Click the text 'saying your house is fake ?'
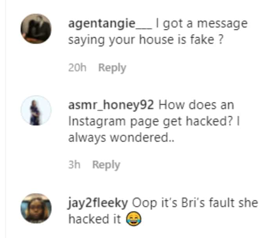Image resolution: width=266 pixels, height=238 pixels. [x=146, y=40]
